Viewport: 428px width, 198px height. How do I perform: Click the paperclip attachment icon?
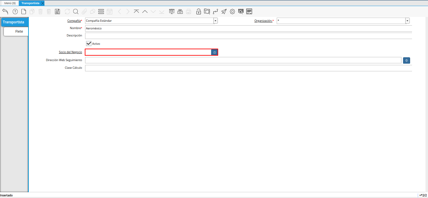pos(84,12)
